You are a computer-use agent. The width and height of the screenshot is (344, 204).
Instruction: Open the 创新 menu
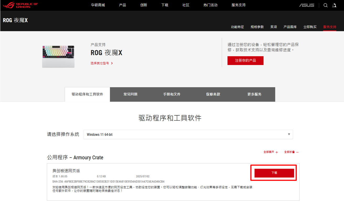144,5
